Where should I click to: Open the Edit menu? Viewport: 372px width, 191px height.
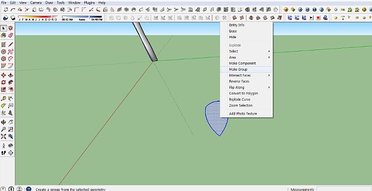[x=12, y=3]
